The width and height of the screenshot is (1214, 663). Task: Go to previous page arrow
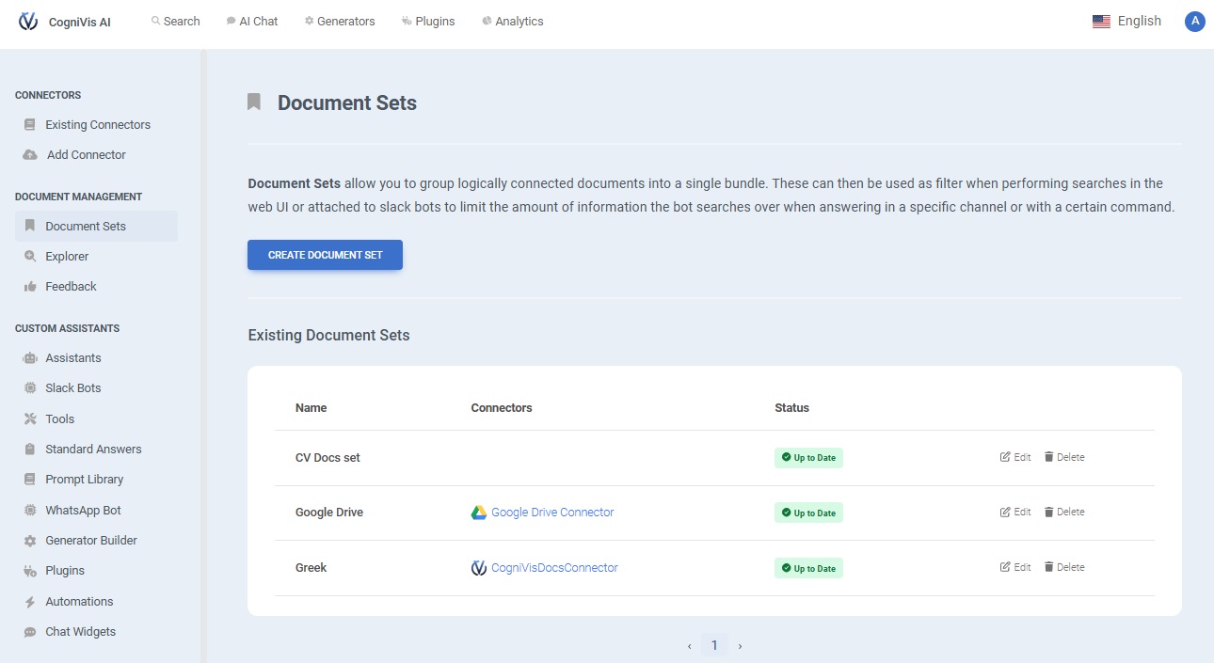click(690, 645)
